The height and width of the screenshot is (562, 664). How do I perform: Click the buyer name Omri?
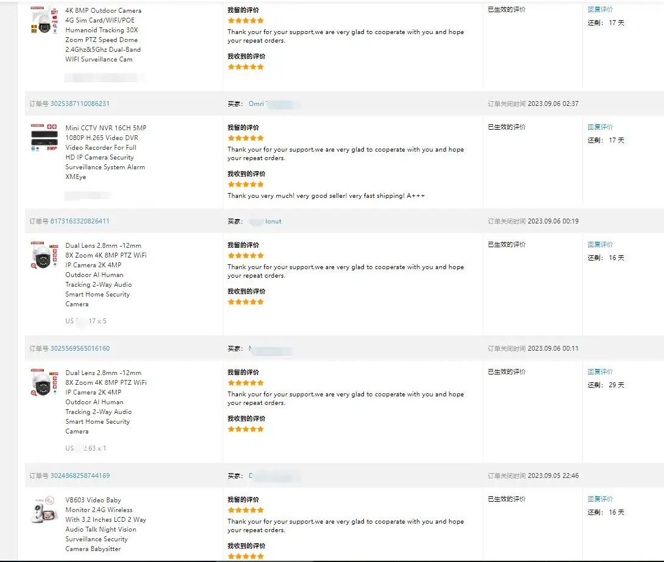pos(256,104)
